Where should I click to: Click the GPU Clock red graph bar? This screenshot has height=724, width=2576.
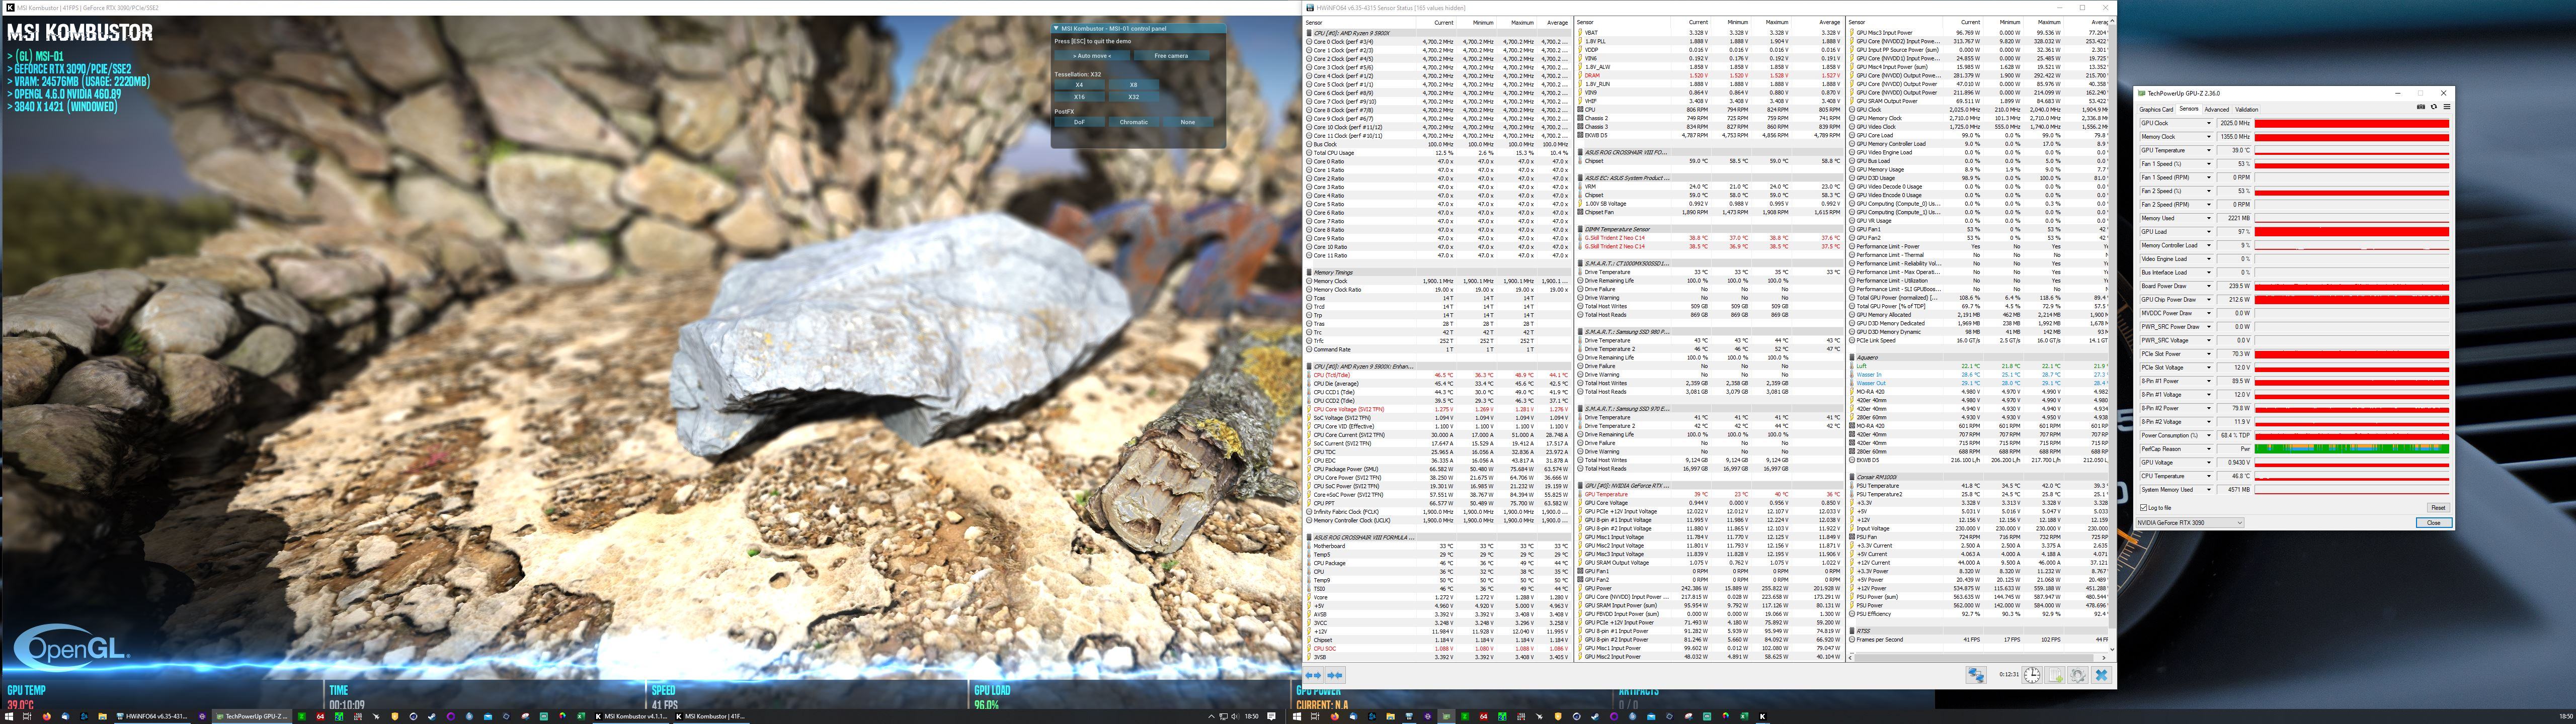click(2352, 123)
